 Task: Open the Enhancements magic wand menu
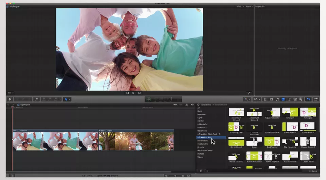tap(247, 99)
